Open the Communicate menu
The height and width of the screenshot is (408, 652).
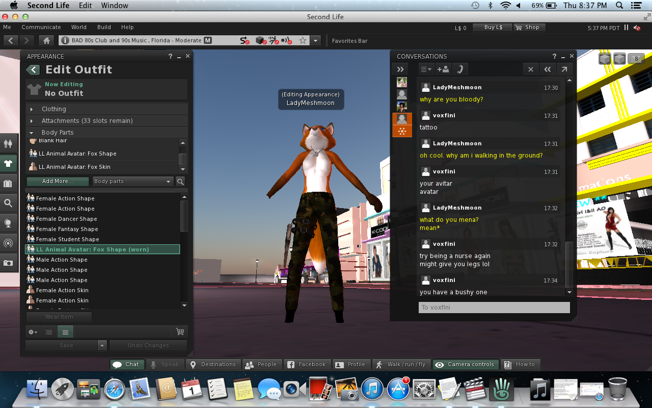(x=41, y=28)
